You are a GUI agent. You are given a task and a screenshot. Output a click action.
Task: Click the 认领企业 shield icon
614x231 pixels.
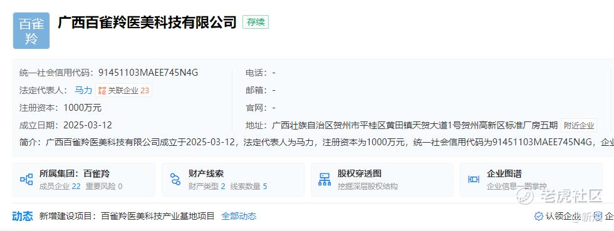point(539,216)
